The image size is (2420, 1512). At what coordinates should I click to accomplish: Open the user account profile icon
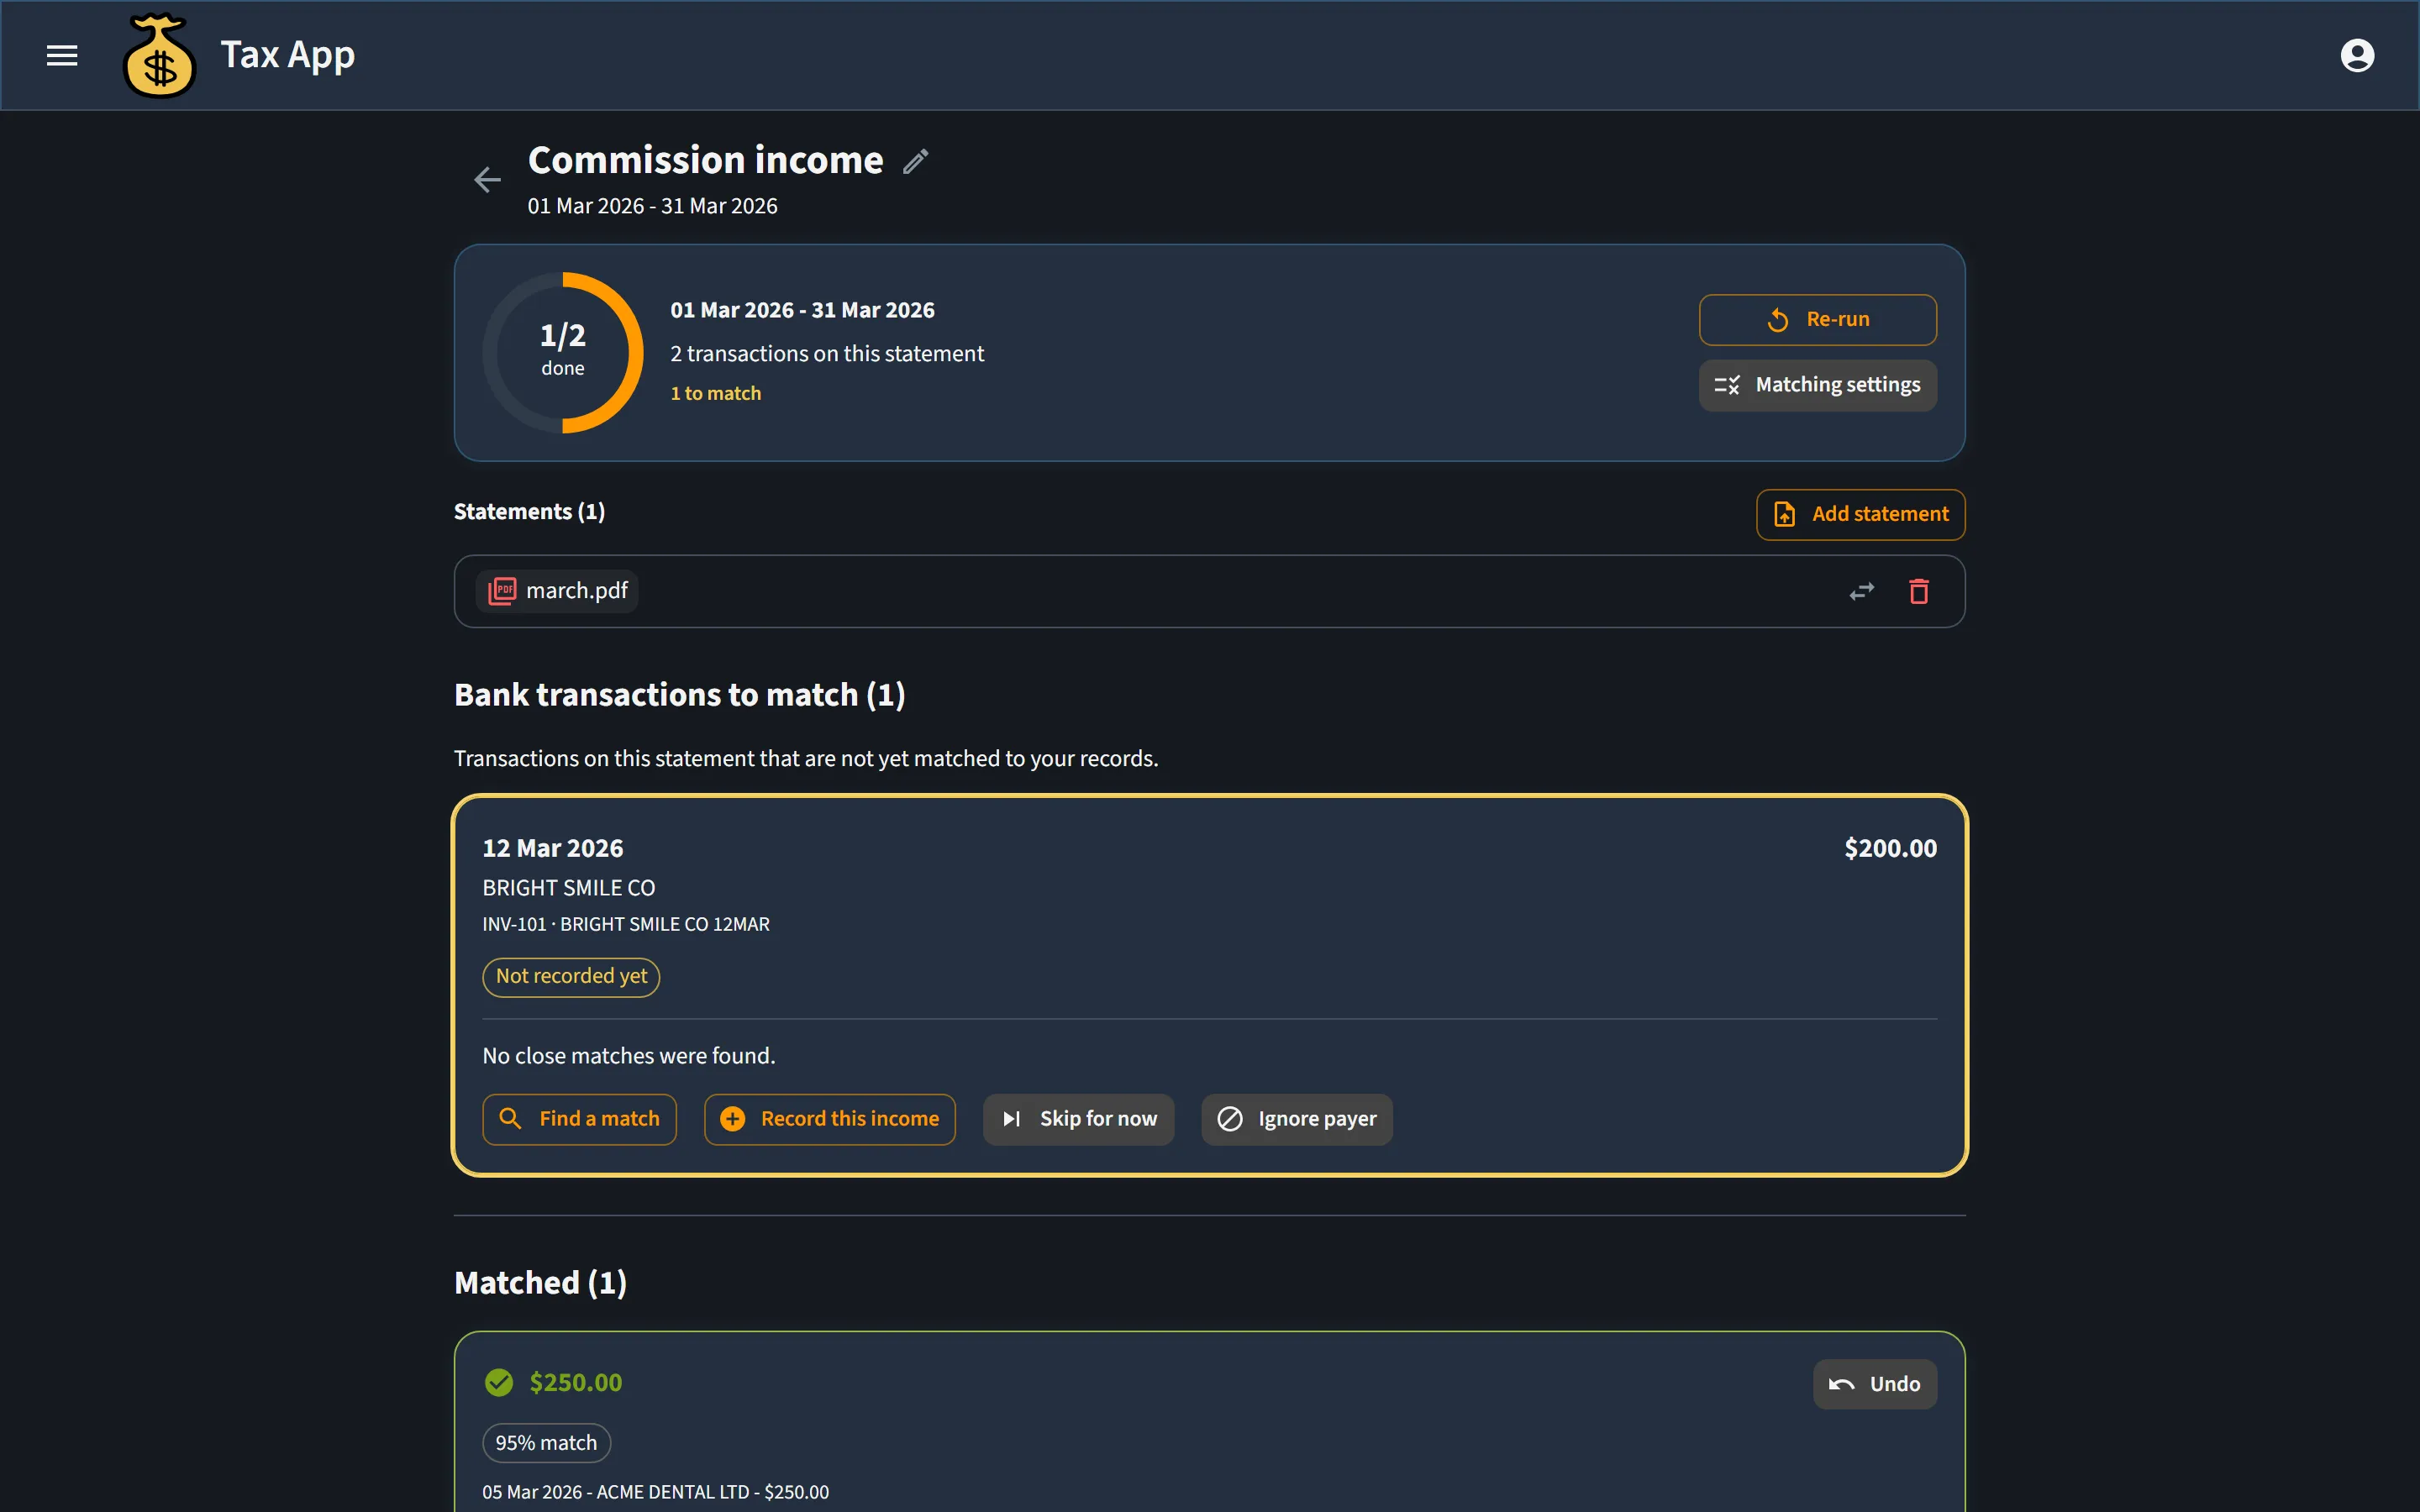(x=2357, y=56)
